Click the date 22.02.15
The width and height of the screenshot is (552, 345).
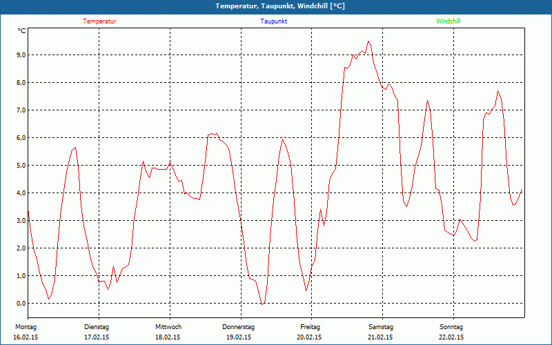[x=451, y=337]
